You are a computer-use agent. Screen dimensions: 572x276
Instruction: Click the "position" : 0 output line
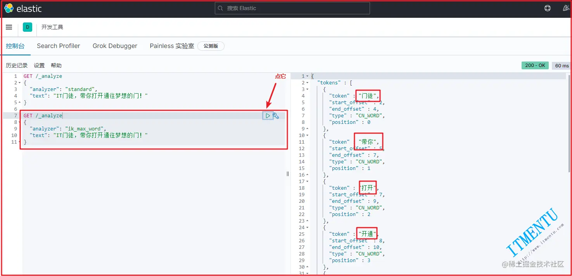point(350,122)
